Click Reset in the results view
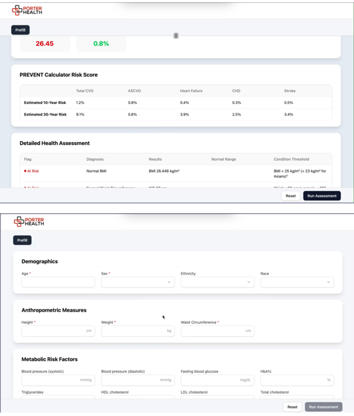The height and width of the screenshot is (416, 354). (x=290, y=196)
